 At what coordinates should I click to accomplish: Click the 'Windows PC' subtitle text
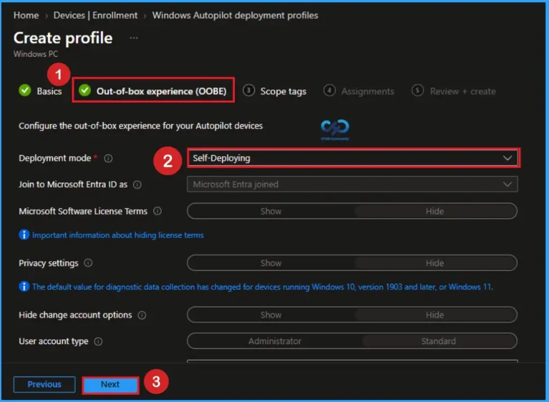(36, 54)
